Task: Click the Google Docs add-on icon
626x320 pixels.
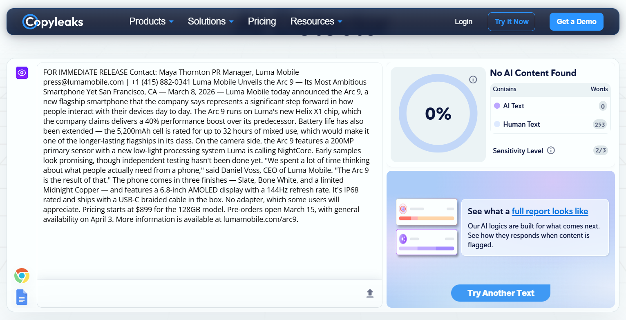Action: pos(22,297)
